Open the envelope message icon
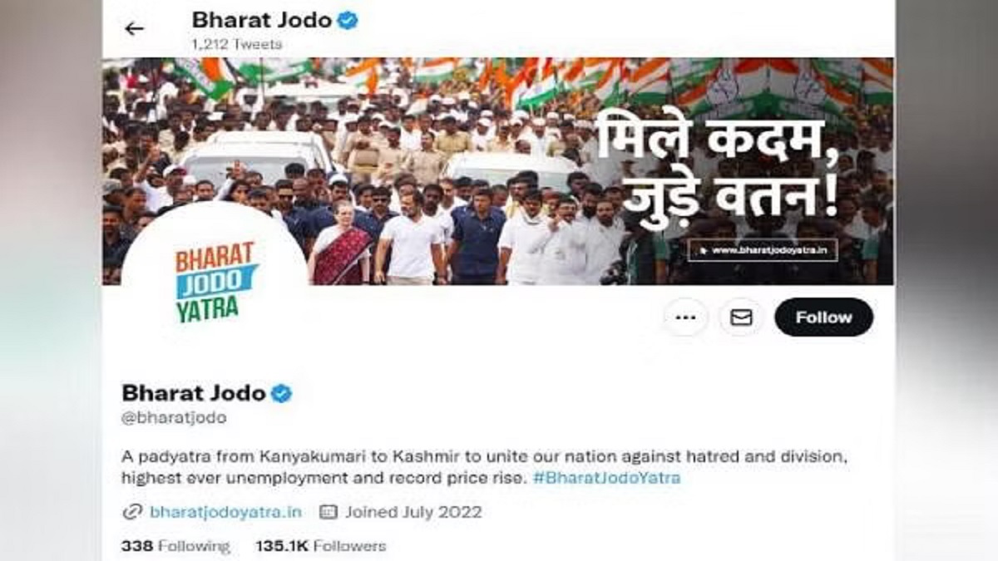998x561 pixels. (x=741, y=317)
